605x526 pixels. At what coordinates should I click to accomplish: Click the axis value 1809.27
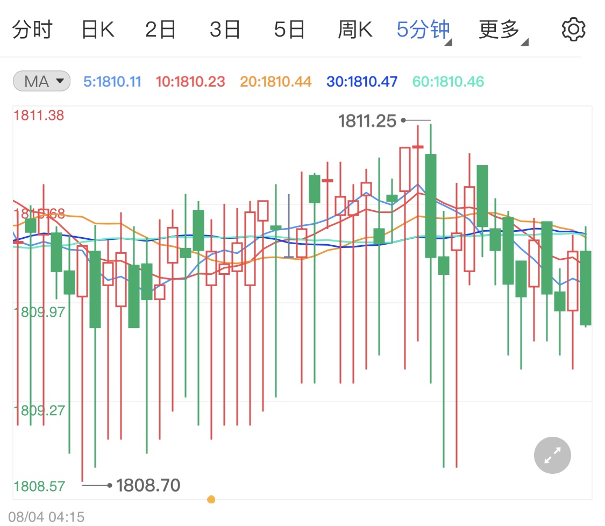tap(39, 410)
